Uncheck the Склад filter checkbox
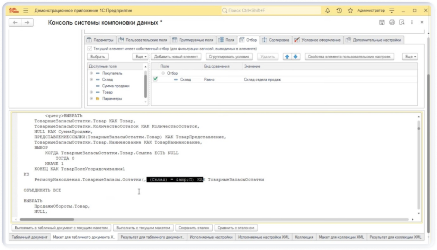Viewport: 437px width, 250px height. (155, 79)
